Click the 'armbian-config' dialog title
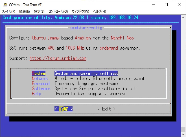 [86, 28]
